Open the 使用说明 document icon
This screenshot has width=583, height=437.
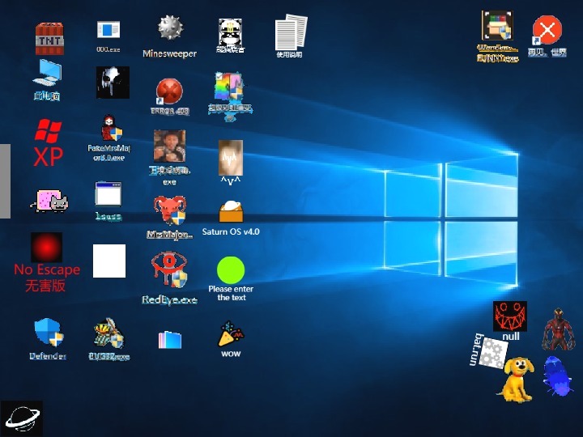click(291, 32)
